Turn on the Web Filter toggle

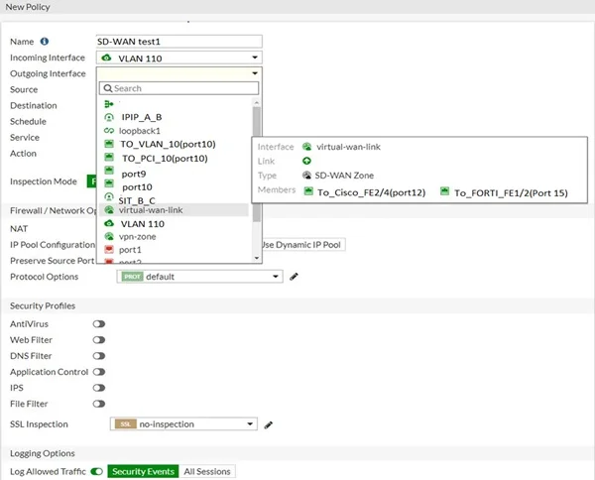(99, 340)
